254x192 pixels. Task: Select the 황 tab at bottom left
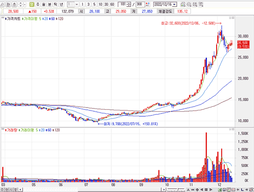coord(16,190)
